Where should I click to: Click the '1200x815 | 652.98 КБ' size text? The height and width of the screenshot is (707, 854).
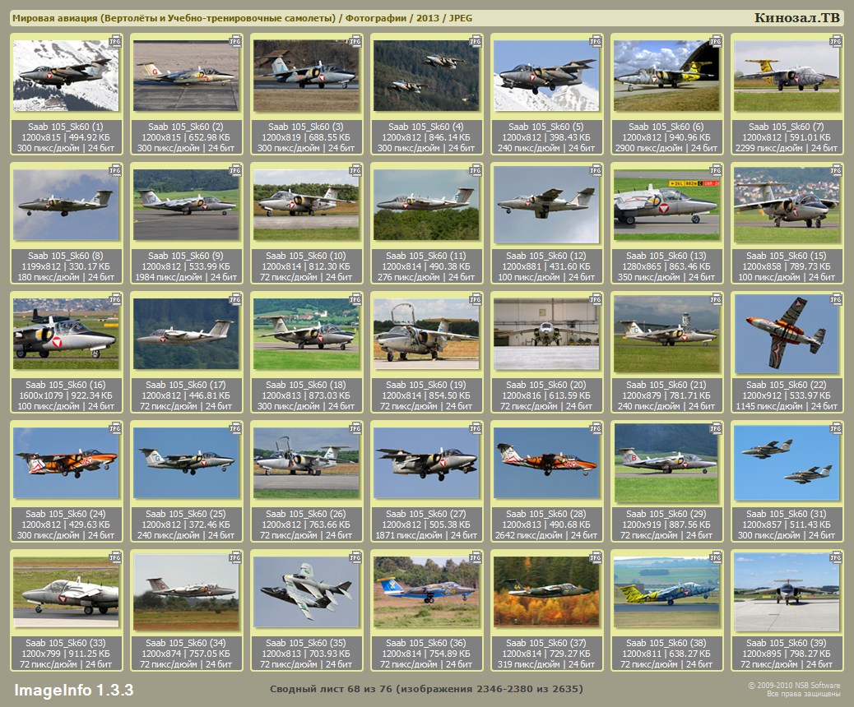(x=186, y=137)
